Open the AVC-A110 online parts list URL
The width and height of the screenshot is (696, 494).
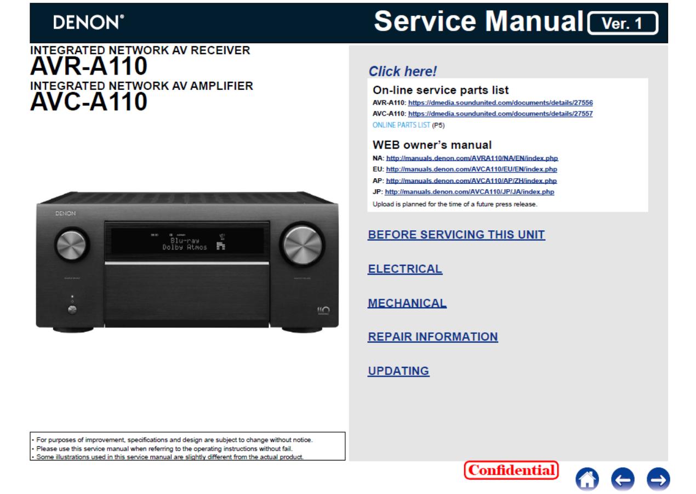click(x=501, y=113)
